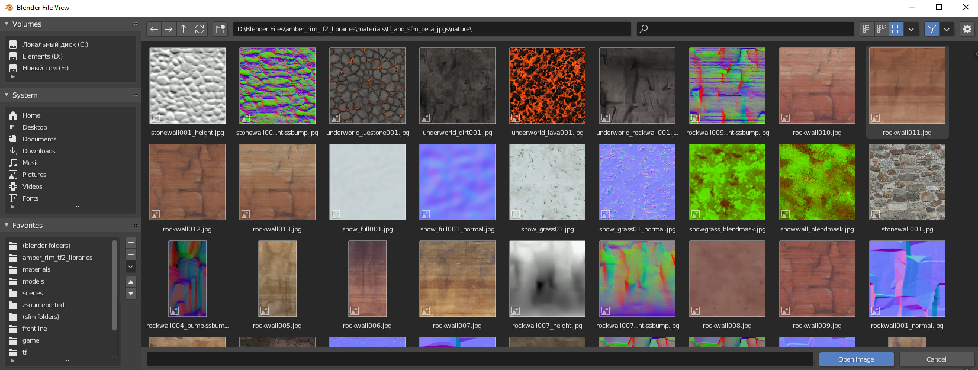This screenshot has height=370, width=978.
Task: Open bookmark specials dropdown menu
Action: click(131, 267)
